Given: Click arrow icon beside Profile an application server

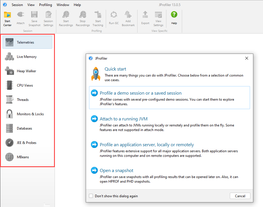Looking at the screenshot, I should pyautogui.click(x=94, y=144).
